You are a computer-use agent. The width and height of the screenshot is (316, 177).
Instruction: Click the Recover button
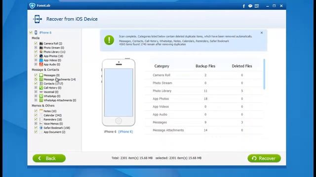264,158
